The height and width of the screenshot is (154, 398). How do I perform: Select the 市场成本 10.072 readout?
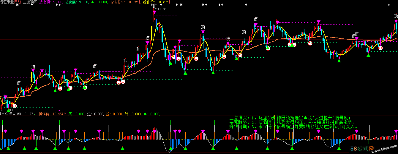tap(125, 2)
